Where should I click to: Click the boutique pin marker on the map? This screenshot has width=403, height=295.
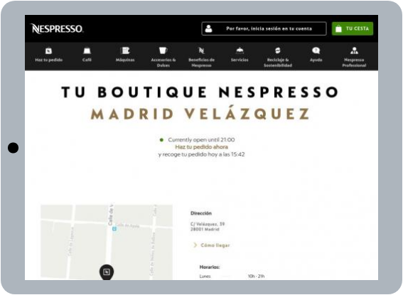[x=107, y=272]
